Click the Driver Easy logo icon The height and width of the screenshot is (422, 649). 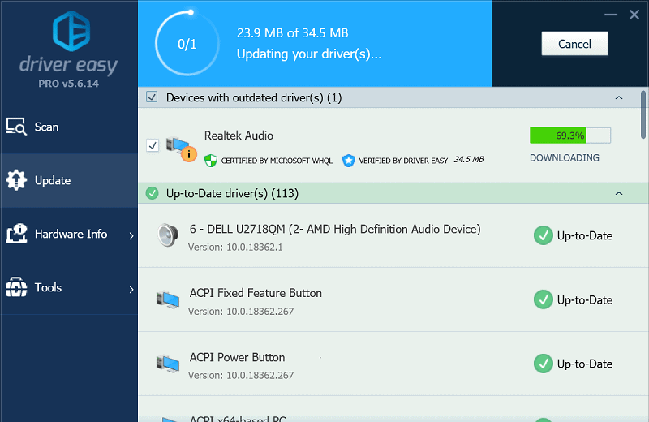tap(71, 31)
